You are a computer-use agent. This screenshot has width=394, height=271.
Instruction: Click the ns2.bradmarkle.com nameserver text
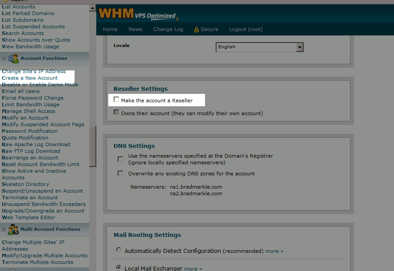[x=196, y=194]
